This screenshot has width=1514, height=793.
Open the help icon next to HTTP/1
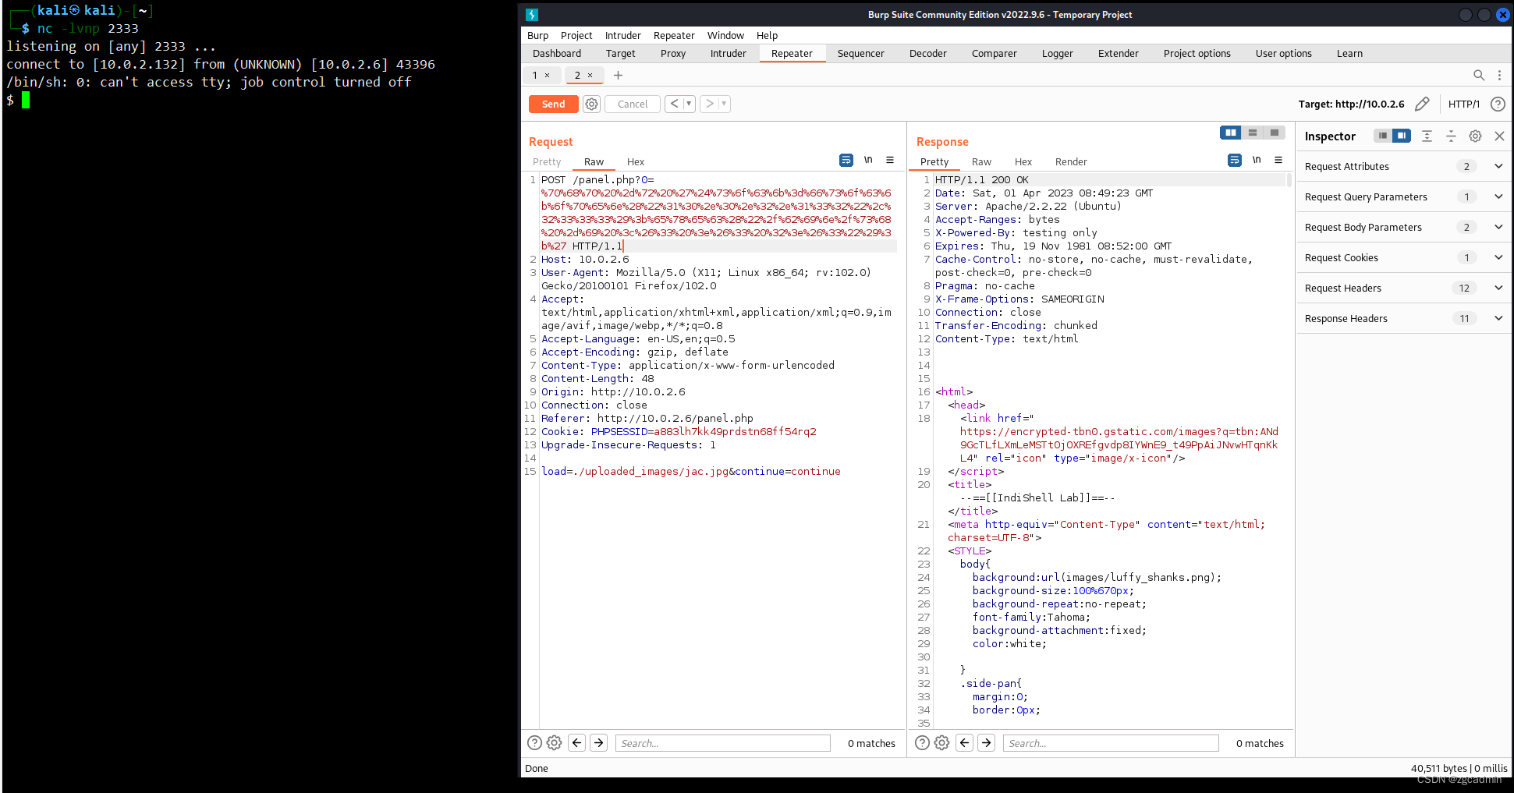coord(1498,104)
